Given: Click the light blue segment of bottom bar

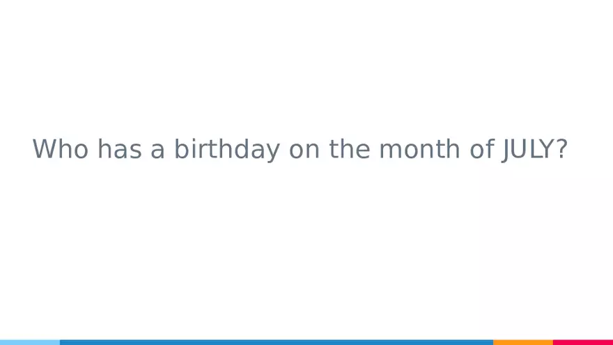Looking at the screenshot, I should click(x=30, y=342).
